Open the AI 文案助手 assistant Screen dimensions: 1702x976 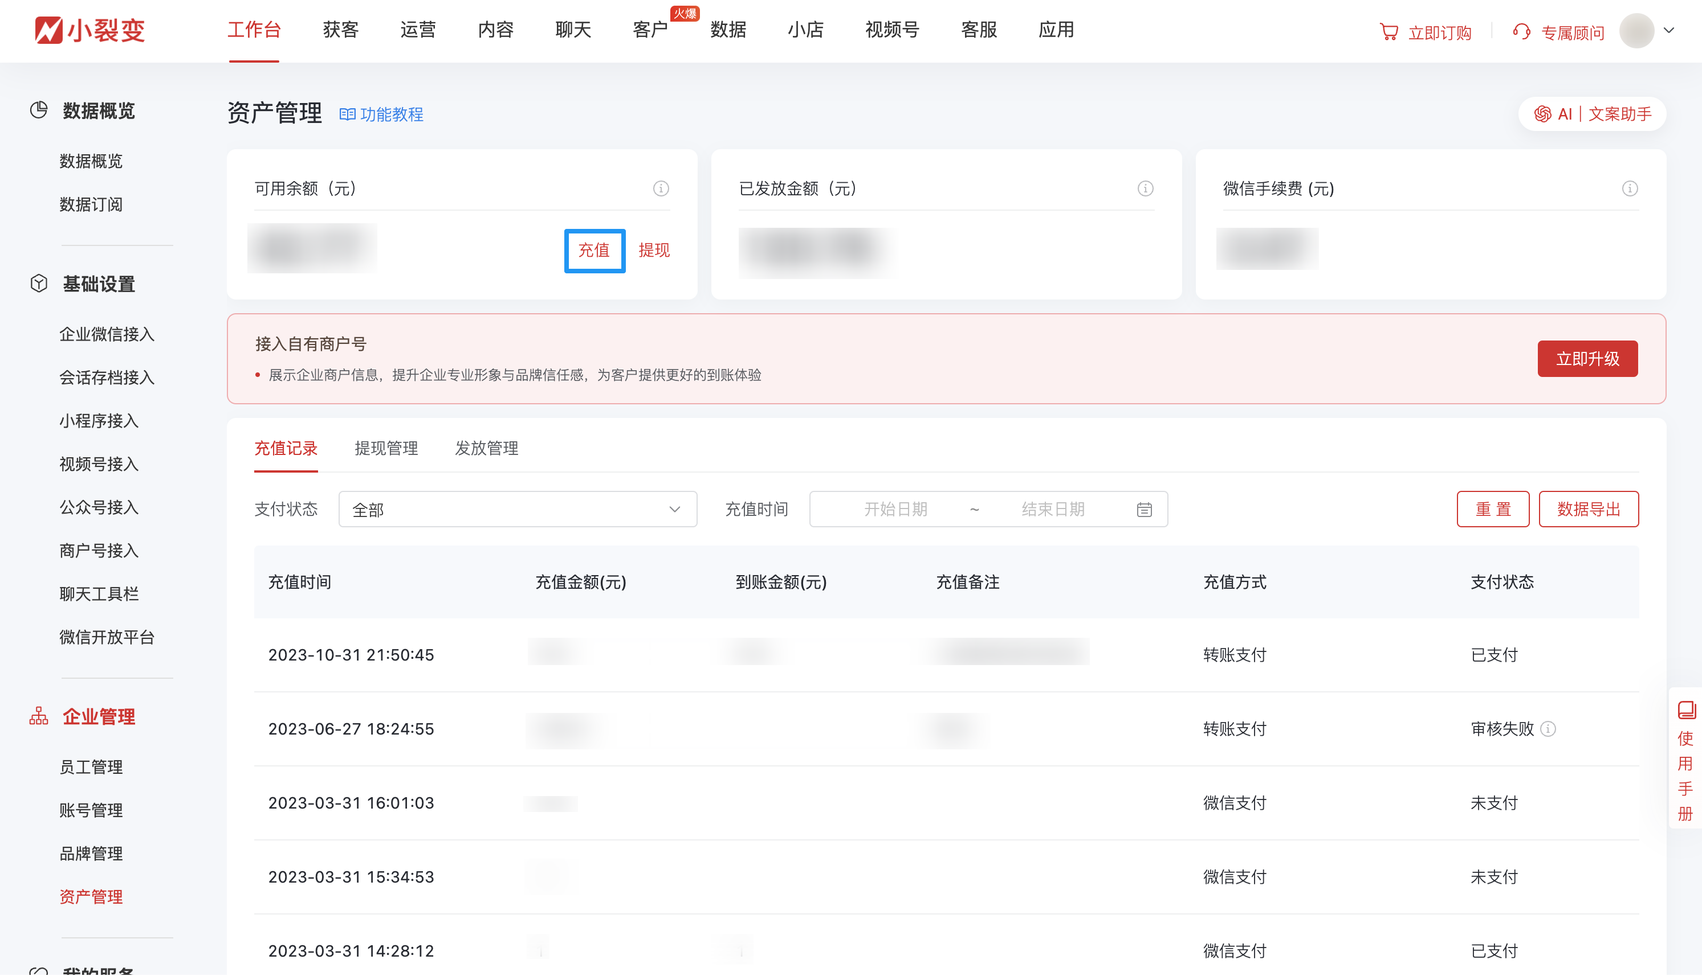(x=1591, y=114)
